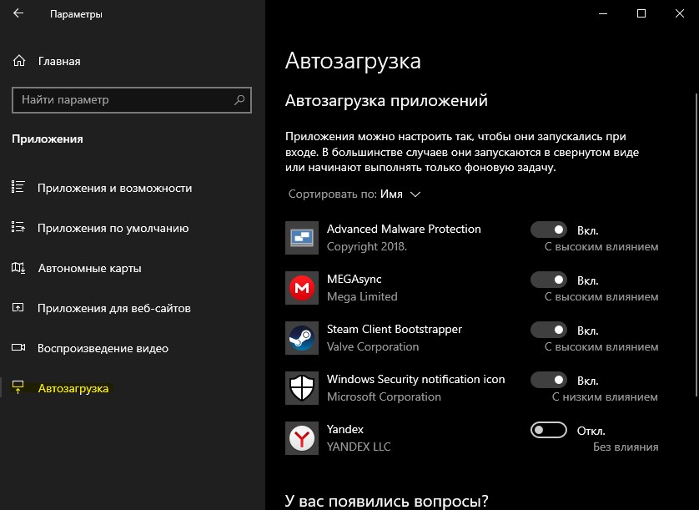The width and height of the screenshot is (699, 510).
Task: Click the Автозагрузка sidebar icon
Action: tap(18, 387)
